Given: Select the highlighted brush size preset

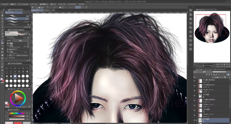Looking at the screenshot, I should [15, 76].
